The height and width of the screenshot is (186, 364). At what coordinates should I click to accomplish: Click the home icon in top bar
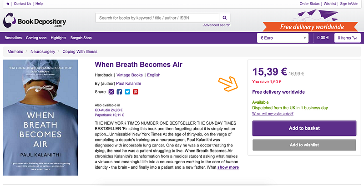pos(8,4)
